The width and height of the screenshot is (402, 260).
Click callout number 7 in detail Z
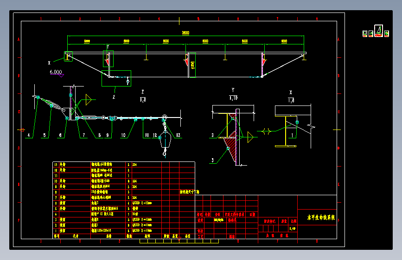pyautogui.click(x=84, y=135)
